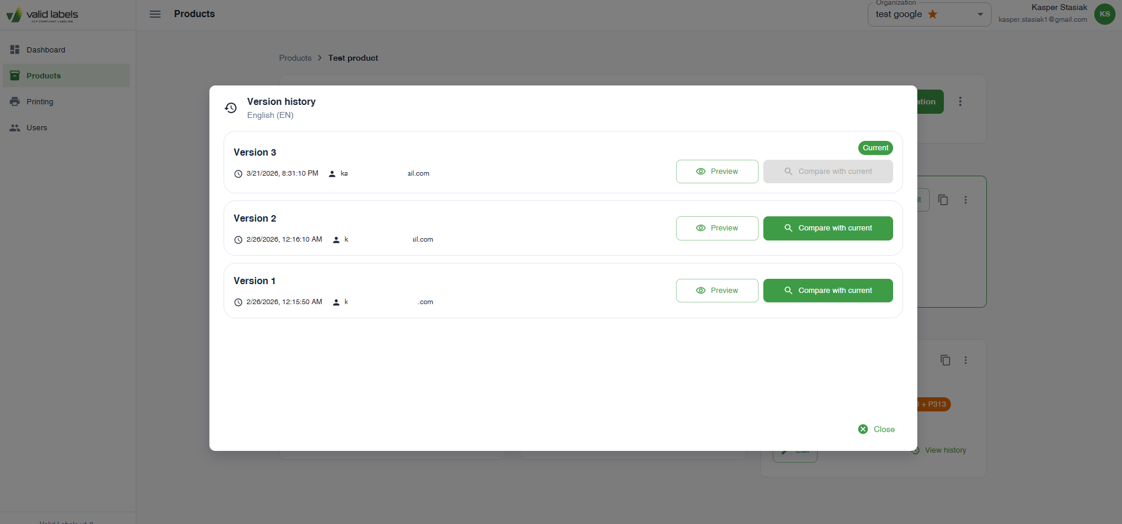Go to Printing in the sidebar

click(x=66, y=101)
